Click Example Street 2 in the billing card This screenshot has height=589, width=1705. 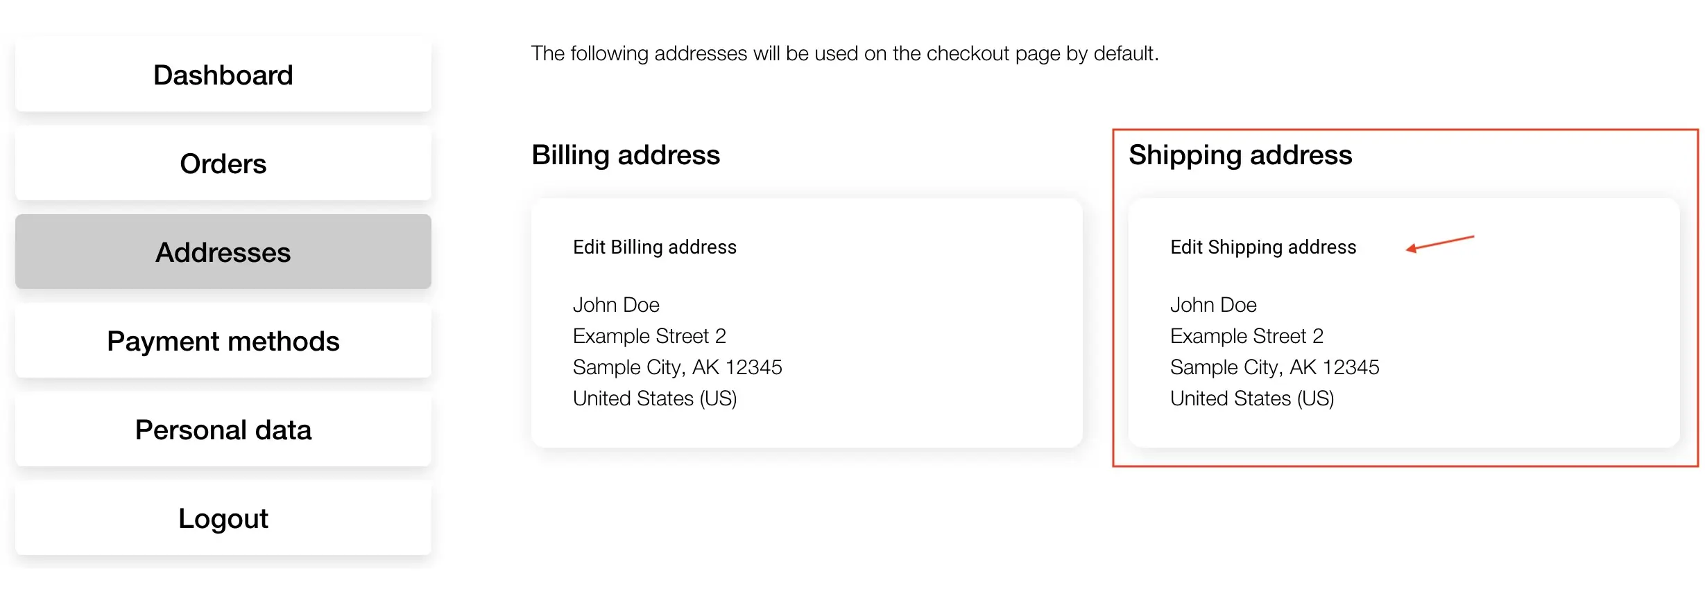tap(649, 336)
